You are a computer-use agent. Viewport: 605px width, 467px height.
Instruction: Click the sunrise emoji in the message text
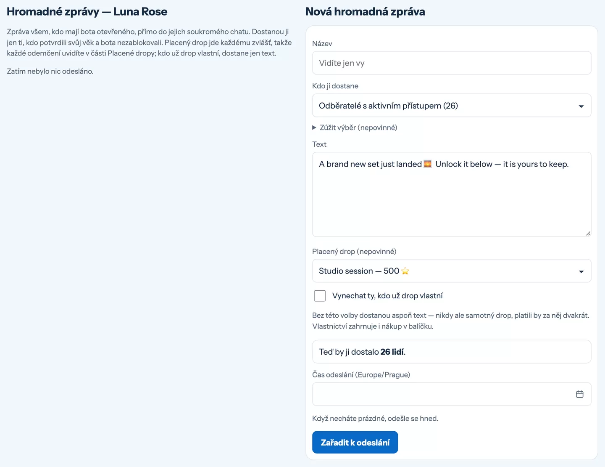[x=428, y=164]
